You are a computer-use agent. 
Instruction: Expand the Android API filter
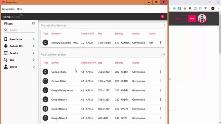click(19, 46)
